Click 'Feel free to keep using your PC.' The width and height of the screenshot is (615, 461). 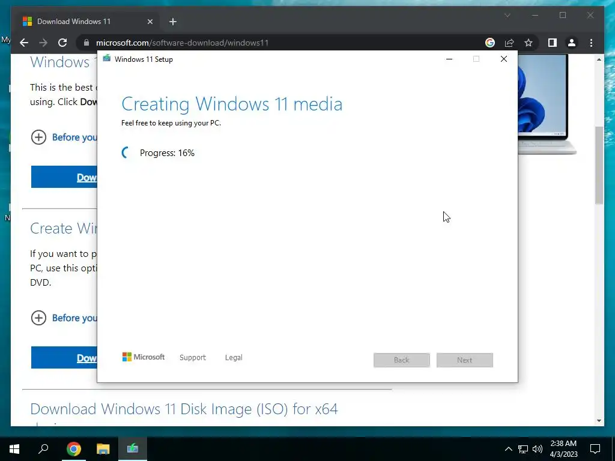coord(171,122)
